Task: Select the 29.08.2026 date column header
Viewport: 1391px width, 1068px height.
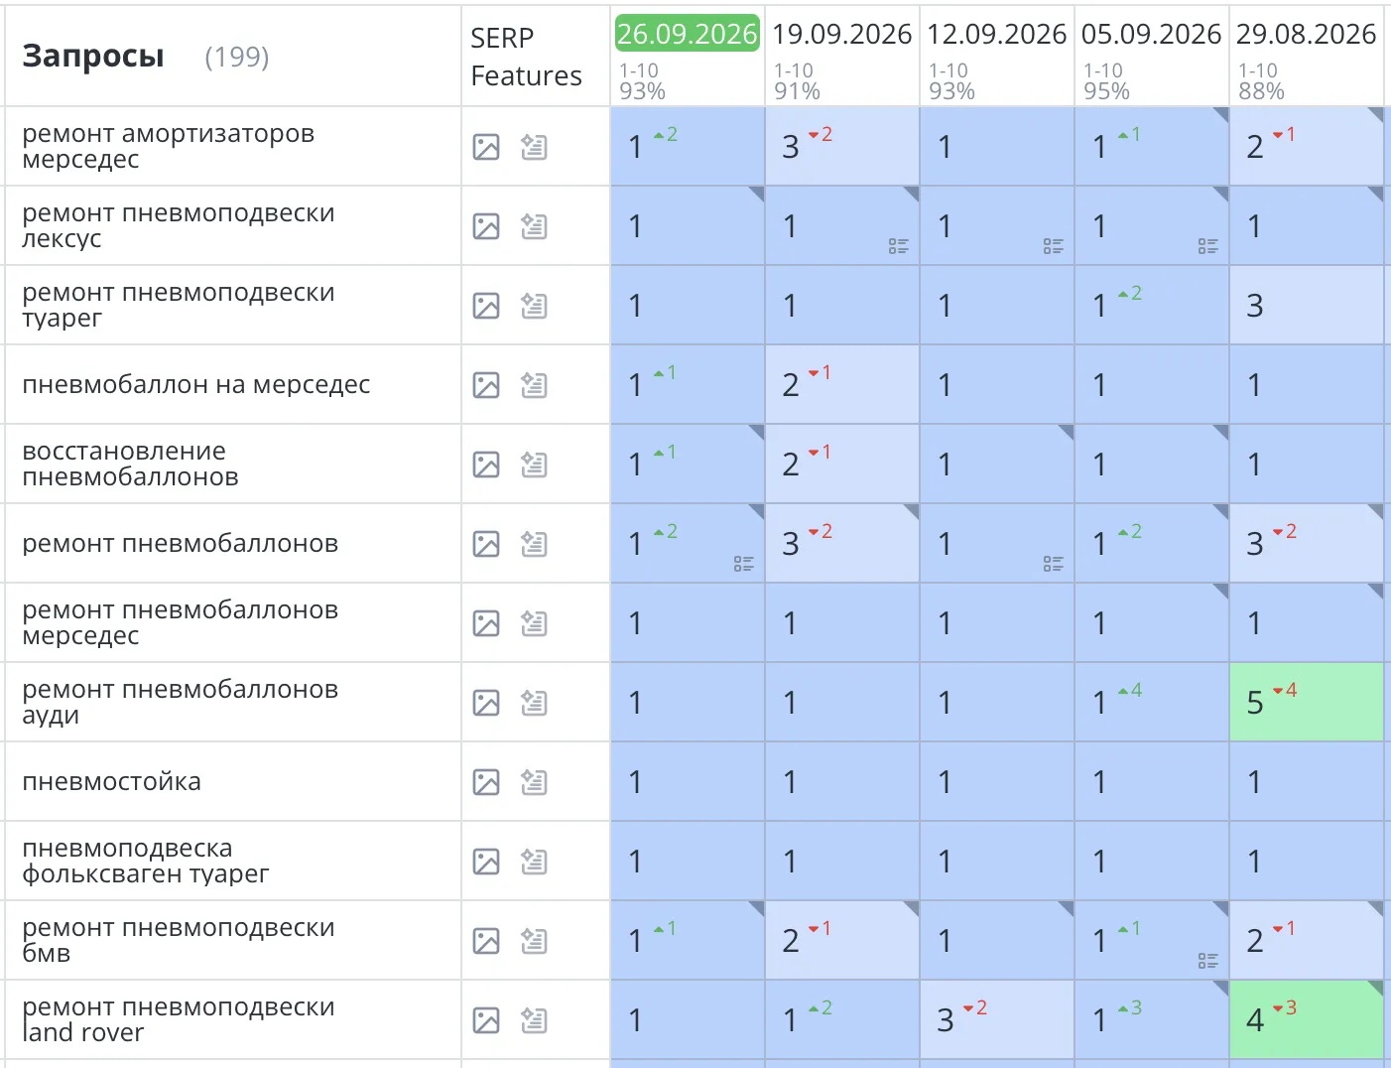Action: 1307,34
